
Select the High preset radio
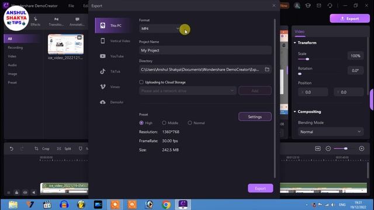[x=141, y=123]
